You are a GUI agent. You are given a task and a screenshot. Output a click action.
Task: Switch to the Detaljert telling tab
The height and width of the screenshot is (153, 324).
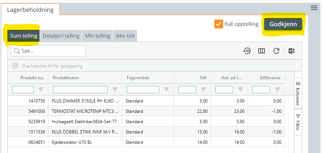tap(61, 36)
